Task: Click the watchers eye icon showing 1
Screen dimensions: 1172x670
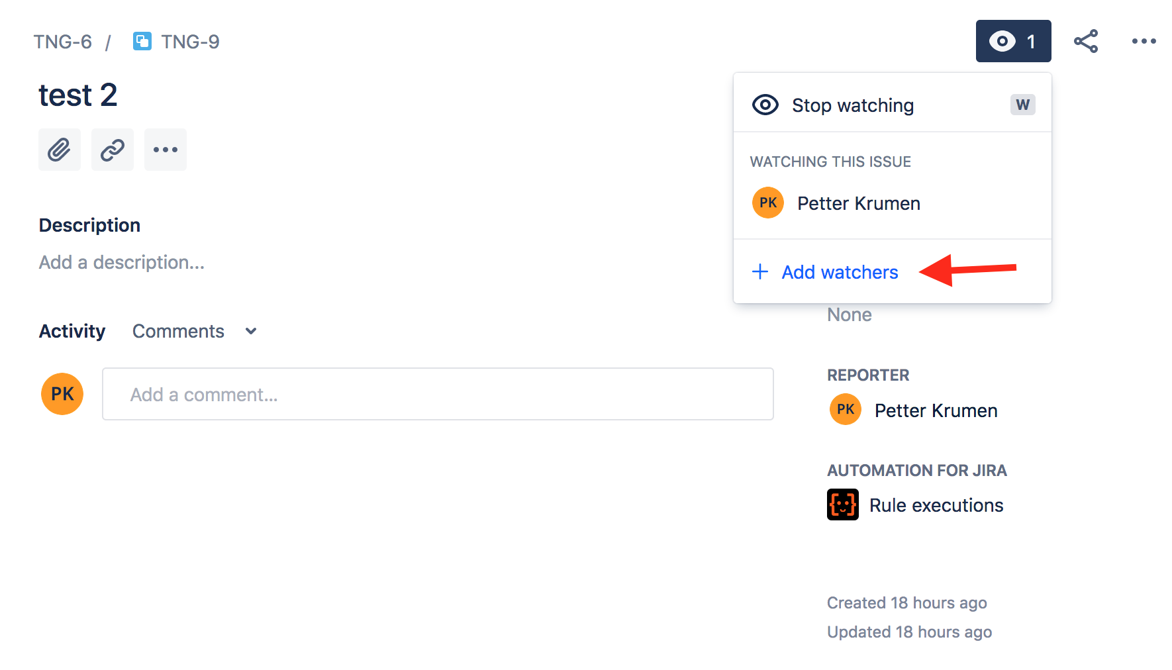Action: pyautogui.click(x=1013, y=40)
